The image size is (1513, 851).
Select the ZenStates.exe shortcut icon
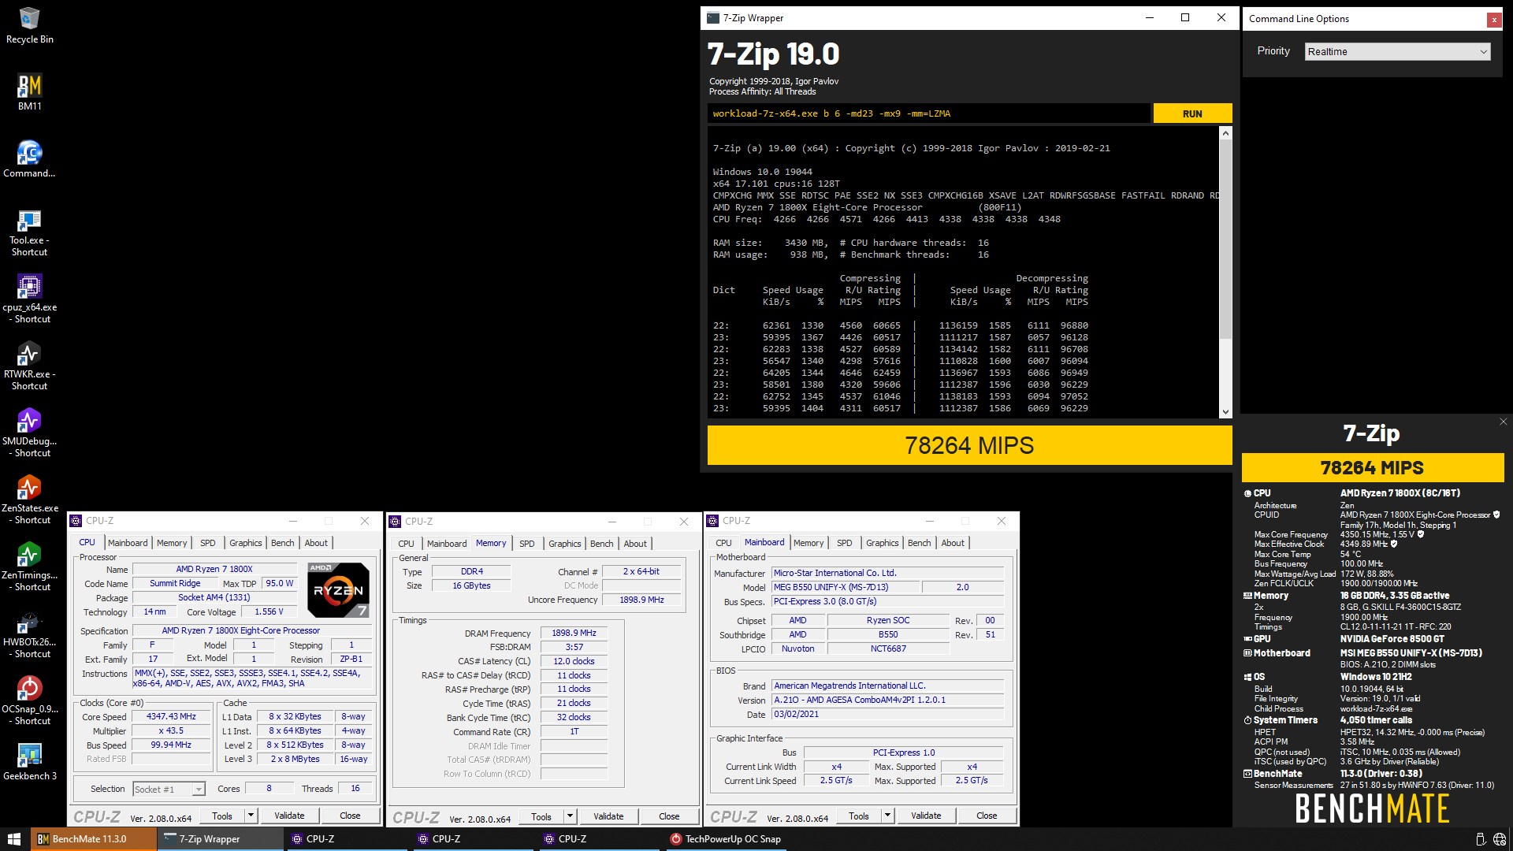pyautogui.click(x=29, y=500)
